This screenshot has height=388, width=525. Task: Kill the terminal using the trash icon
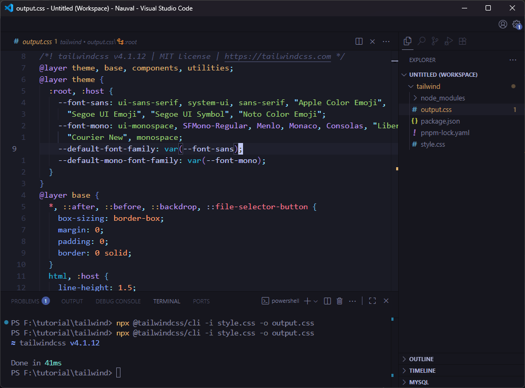pos(339,301)
